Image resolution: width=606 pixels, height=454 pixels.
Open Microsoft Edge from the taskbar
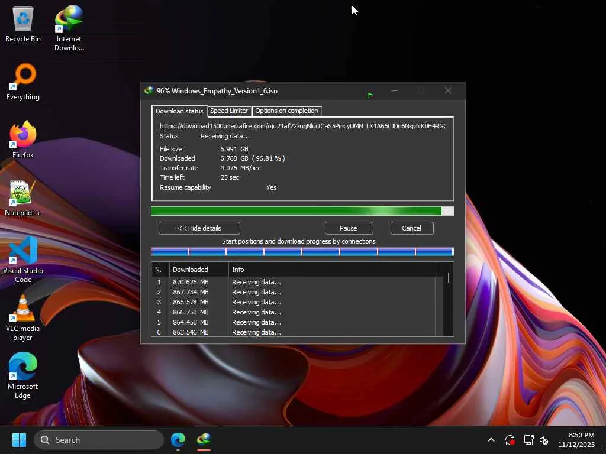(178, 440)
